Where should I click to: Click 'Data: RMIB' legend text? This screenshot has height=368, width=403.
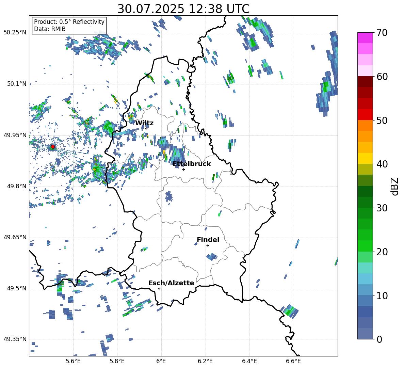[50, 29]
